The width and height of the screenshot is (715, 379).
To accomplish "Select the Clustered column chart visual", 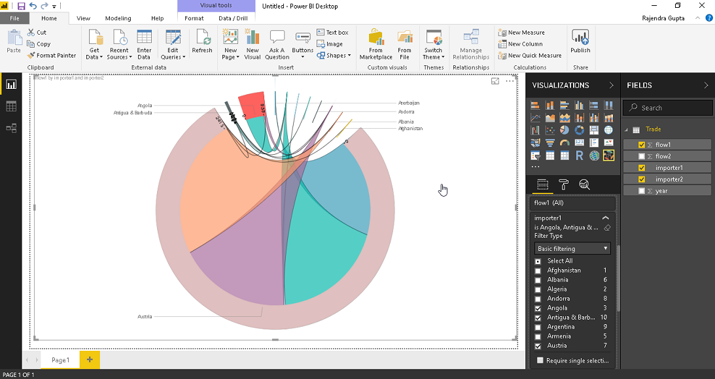I will tap(579, 106).
